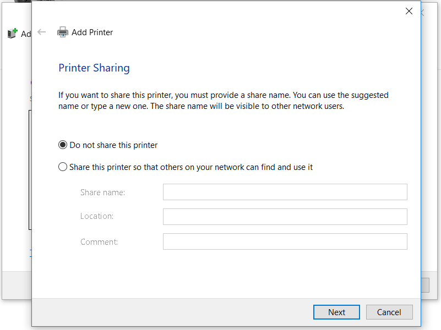Click inside the Comment field
This screenshot has width=441, height=330.
285,241
